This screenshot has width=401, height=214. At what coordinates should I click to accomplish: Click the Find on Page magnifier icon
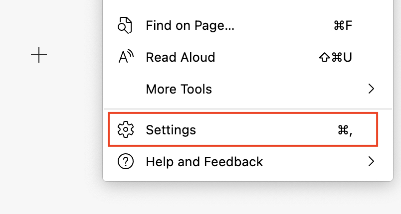point(125,25)
